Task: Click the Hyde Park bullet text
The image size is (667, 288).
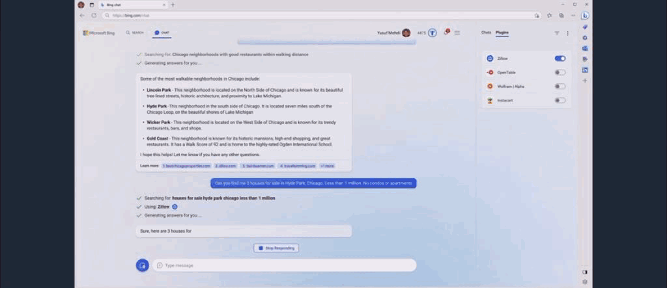Action: (x=240, y=109)
